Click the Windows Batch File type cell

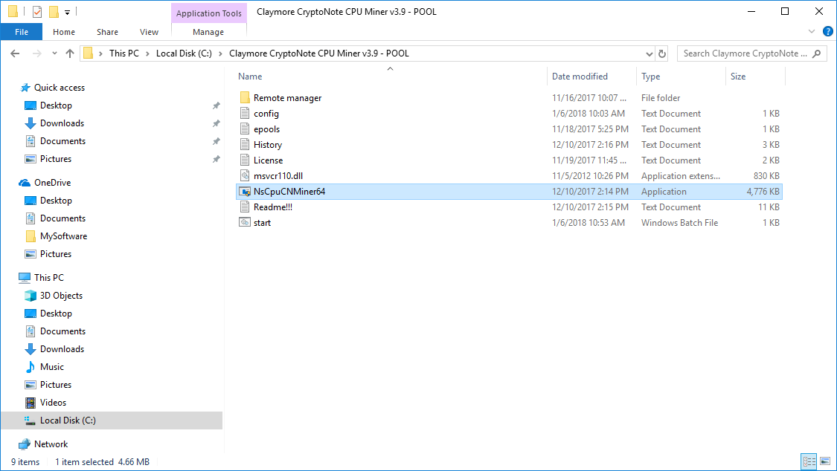679,223
